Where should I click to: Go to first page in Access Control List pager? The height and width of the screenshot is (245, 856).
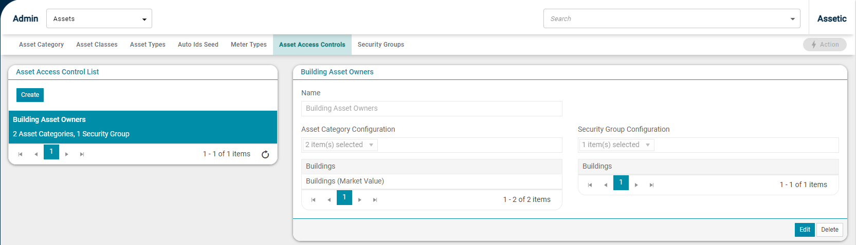coord(21,154)
